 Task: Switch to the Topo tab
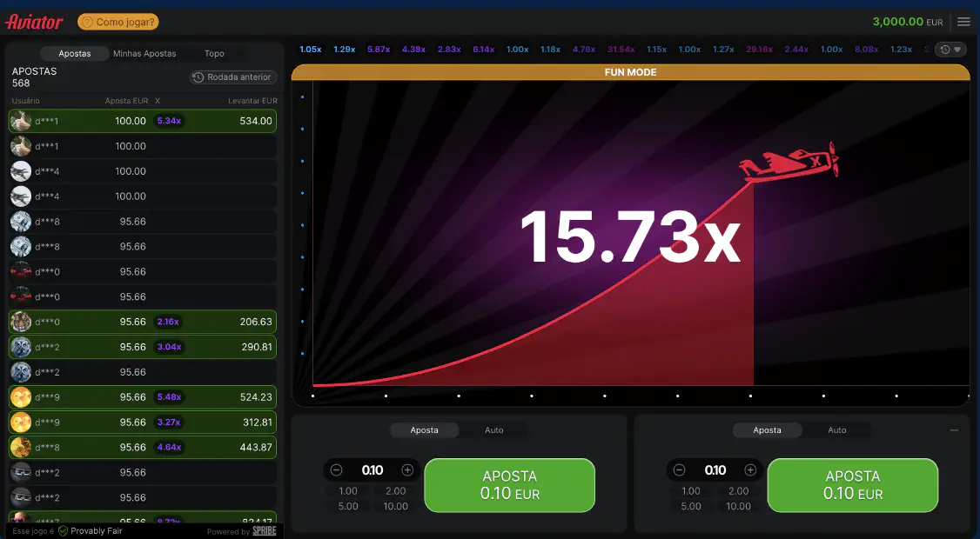214,54
